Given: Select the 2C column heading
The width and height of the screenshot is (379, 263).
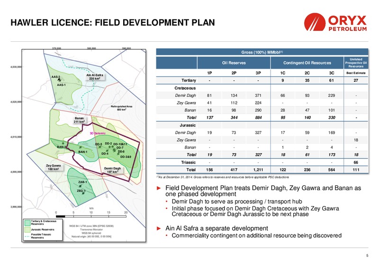Looking at the screenshot, I should coord(307,73).
